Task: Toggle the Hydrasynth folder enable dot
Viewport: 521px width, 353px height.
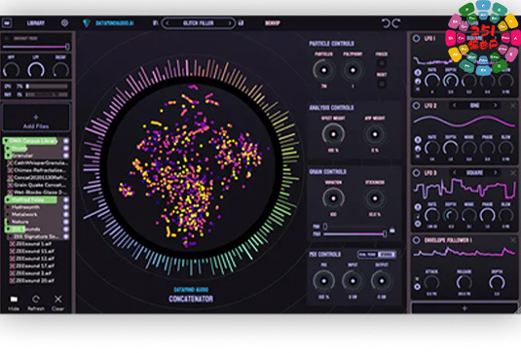Action: click(x=66, y=207)
